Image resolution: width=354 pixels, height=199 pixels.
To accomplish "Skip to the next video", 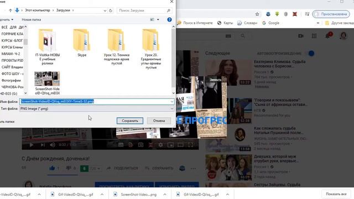I will (x=43, y=145).
